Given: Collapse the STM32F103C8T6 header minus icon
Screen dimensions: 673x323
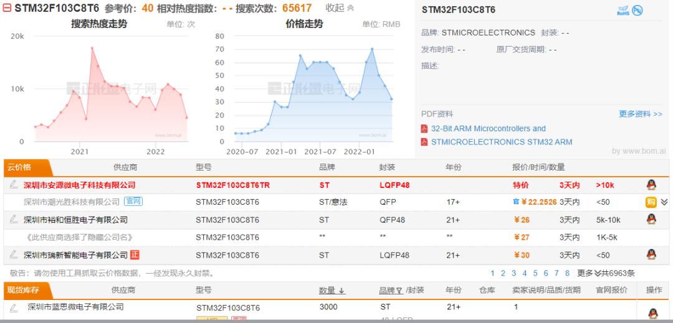Looking at the screenshot, I should [7, 7].
